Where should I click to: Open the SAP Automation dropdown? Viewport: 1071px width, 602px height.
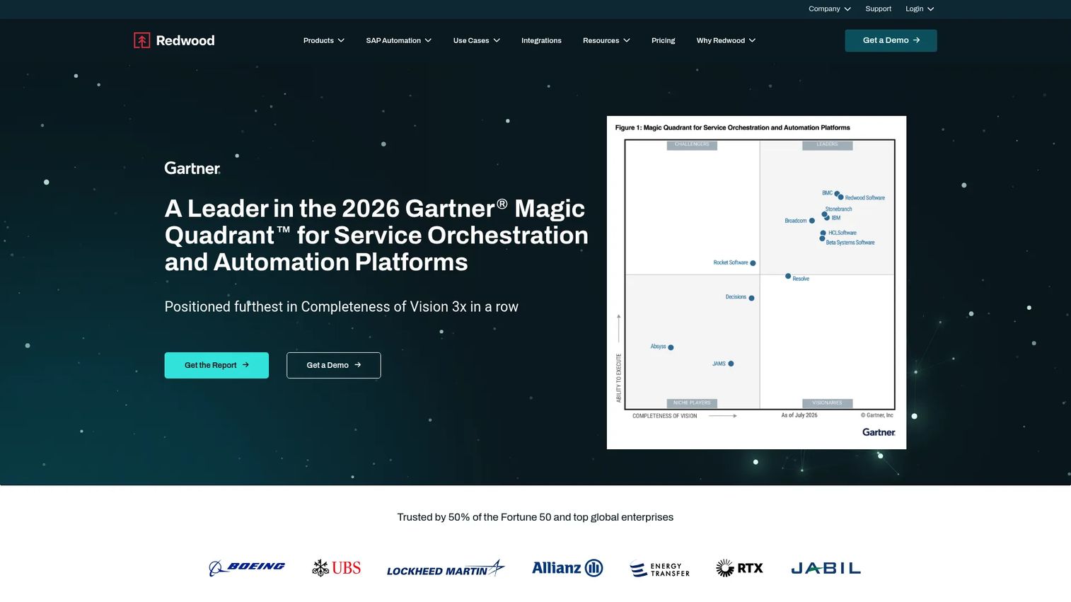(399, 40)
